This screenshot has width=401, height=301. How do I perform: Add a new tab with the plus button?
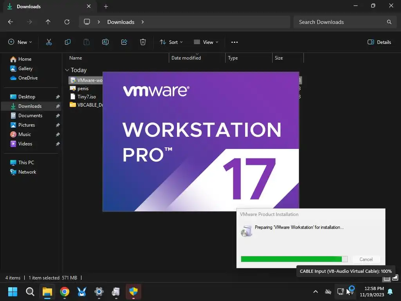click(x=106, y=6)
